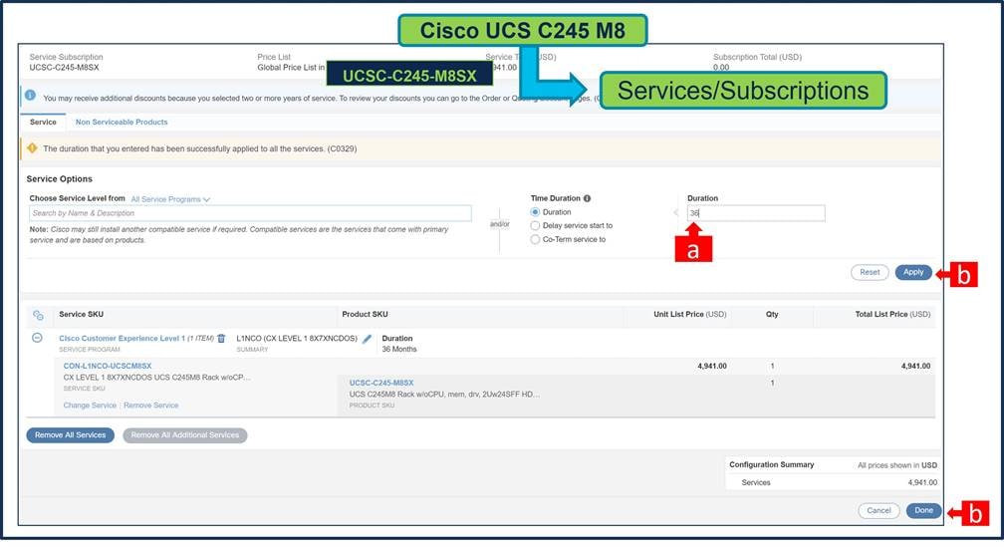Screen dimensions: 1004x547
Task: Click the Cancel button
Action: pyautogui.click(x=878, y=510)
